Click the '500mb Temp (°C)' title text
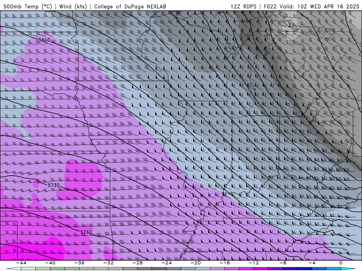The width and height of the screenshot is (362, 271). point(28,6)
